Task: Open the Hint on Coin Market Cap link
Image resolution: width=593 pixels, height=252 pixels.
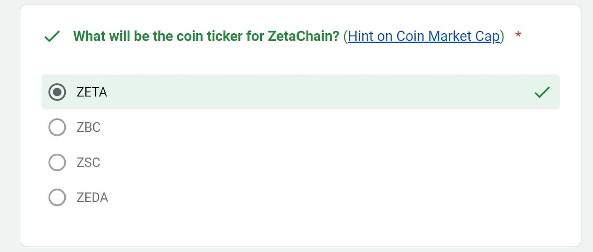Action: [424, 36]
